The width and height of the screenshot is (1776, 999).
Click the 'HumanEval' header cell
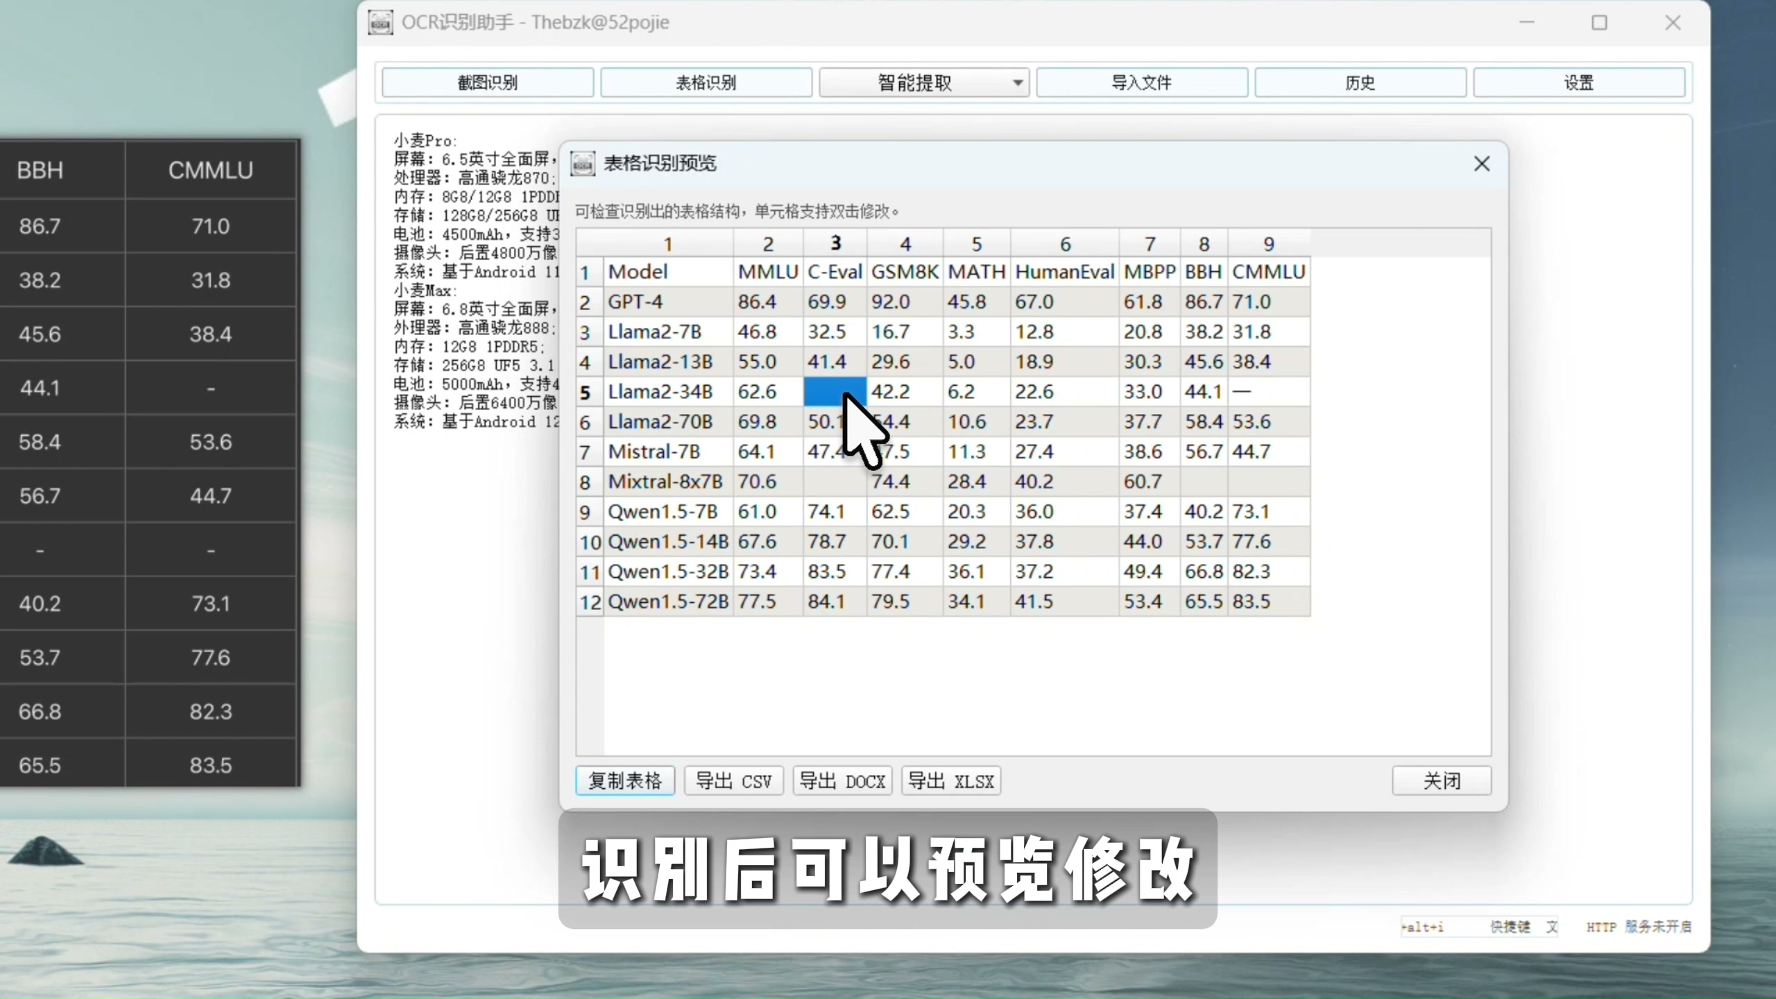pyautogui.click(x=1065, y=272)
